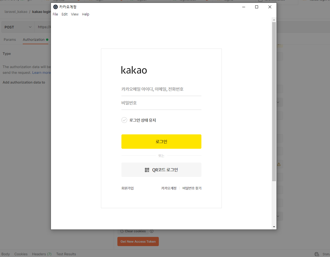Click the Kakao ID or email input field
This screenshot has height=257, width=330.
click(x=161, y=89)
